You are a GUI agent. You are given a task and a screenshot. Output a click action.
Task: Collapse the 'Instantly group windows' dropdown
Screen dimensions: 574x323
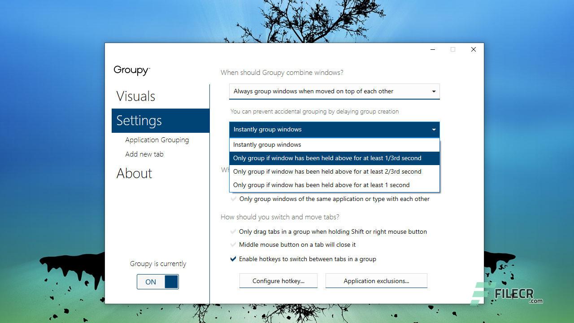point(335,129)
